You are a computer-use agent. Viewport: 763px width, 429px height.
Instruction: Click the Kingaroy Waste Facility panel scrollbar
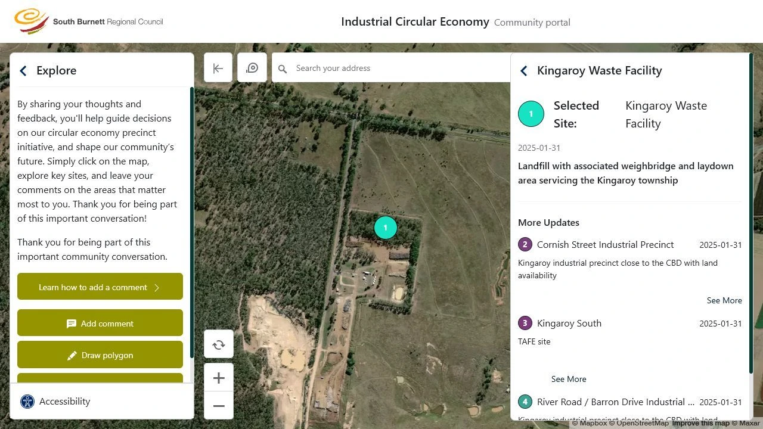[750, 214]
